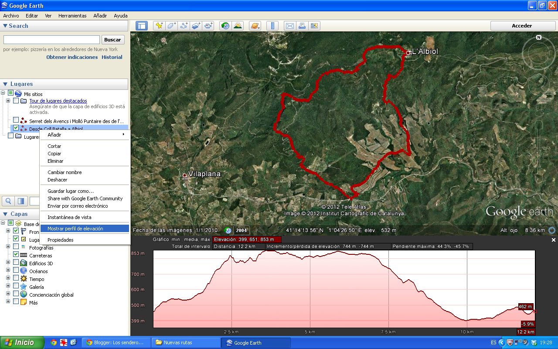The width and height of the screenshot is (558, 349).
Task: Open the Archivo menu
Action: pyautogui.click(x=11, y=16)
